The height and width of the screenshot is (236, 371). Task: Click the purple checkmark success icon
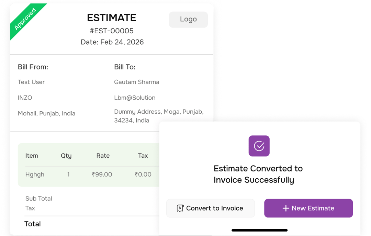coord(259,146)
